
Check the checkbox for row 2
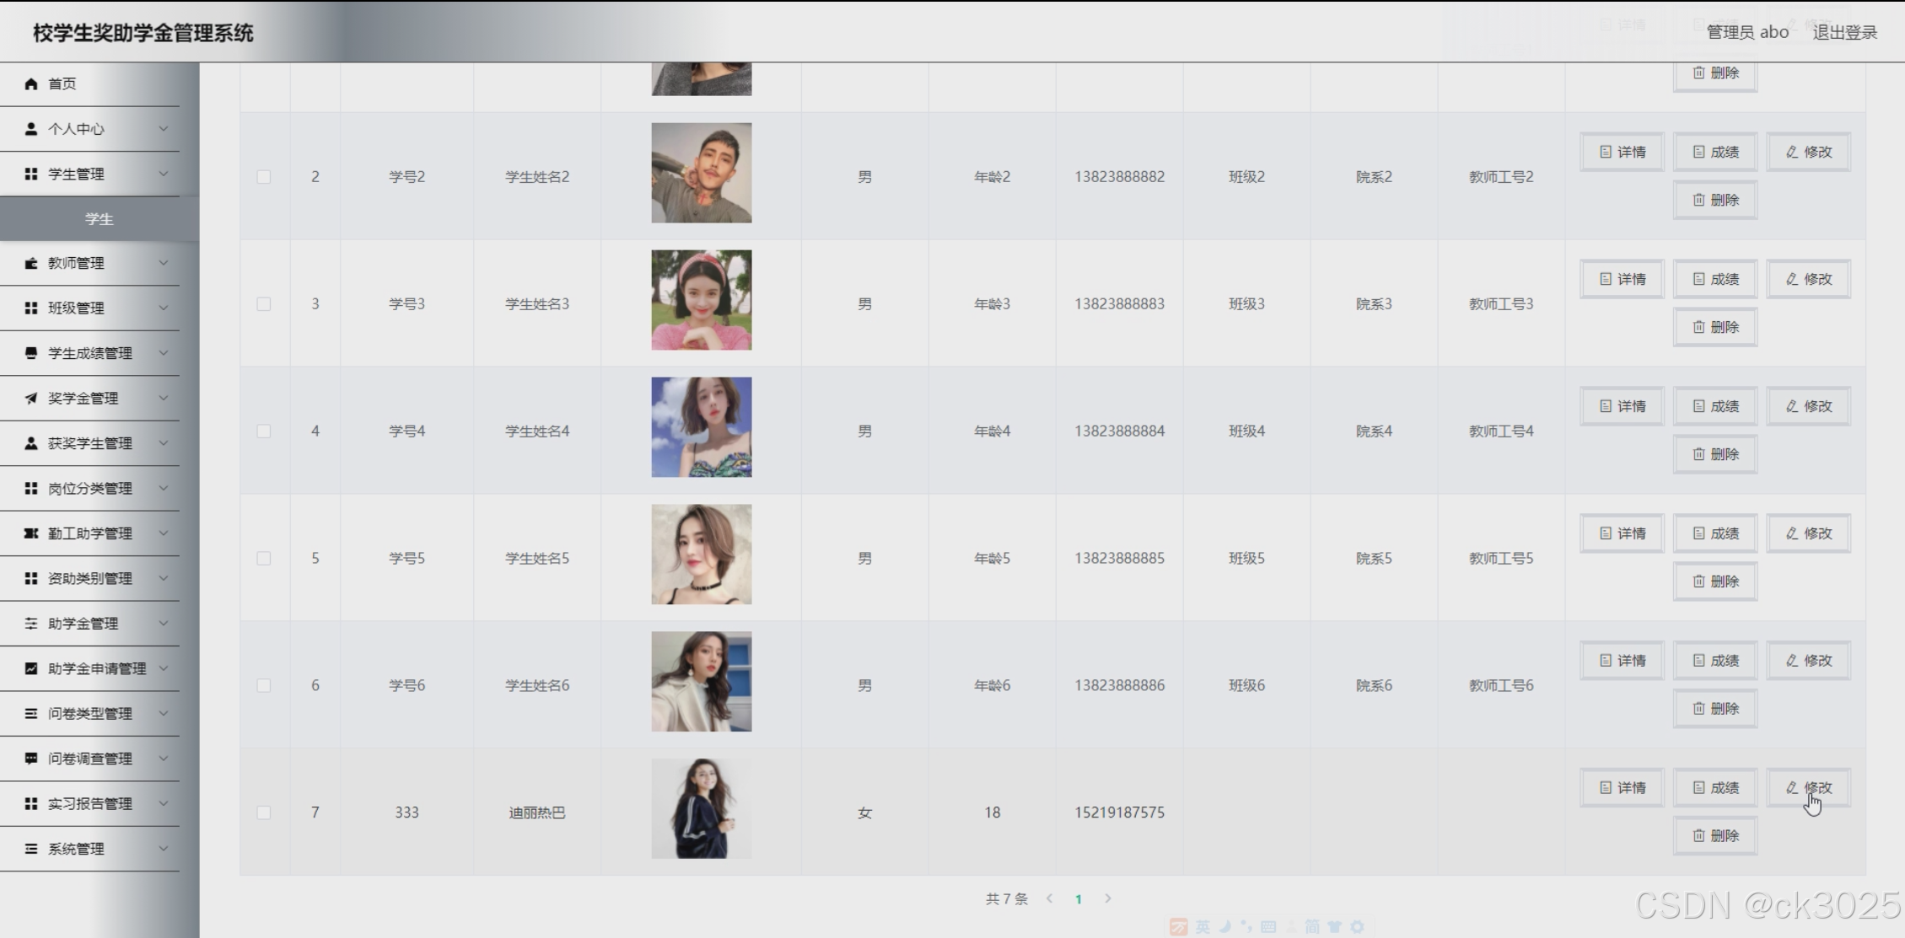coord(264,177)
